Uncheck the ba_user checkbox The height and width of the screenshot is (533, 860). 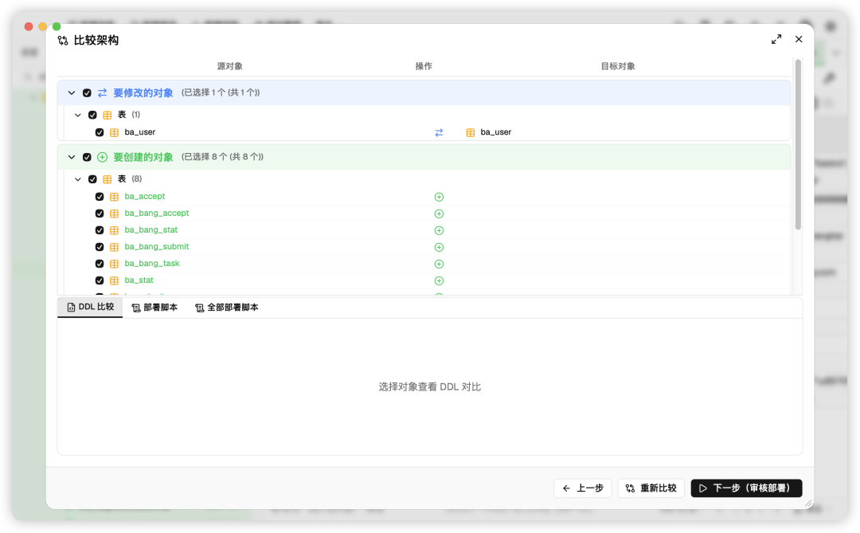point(100,132)
